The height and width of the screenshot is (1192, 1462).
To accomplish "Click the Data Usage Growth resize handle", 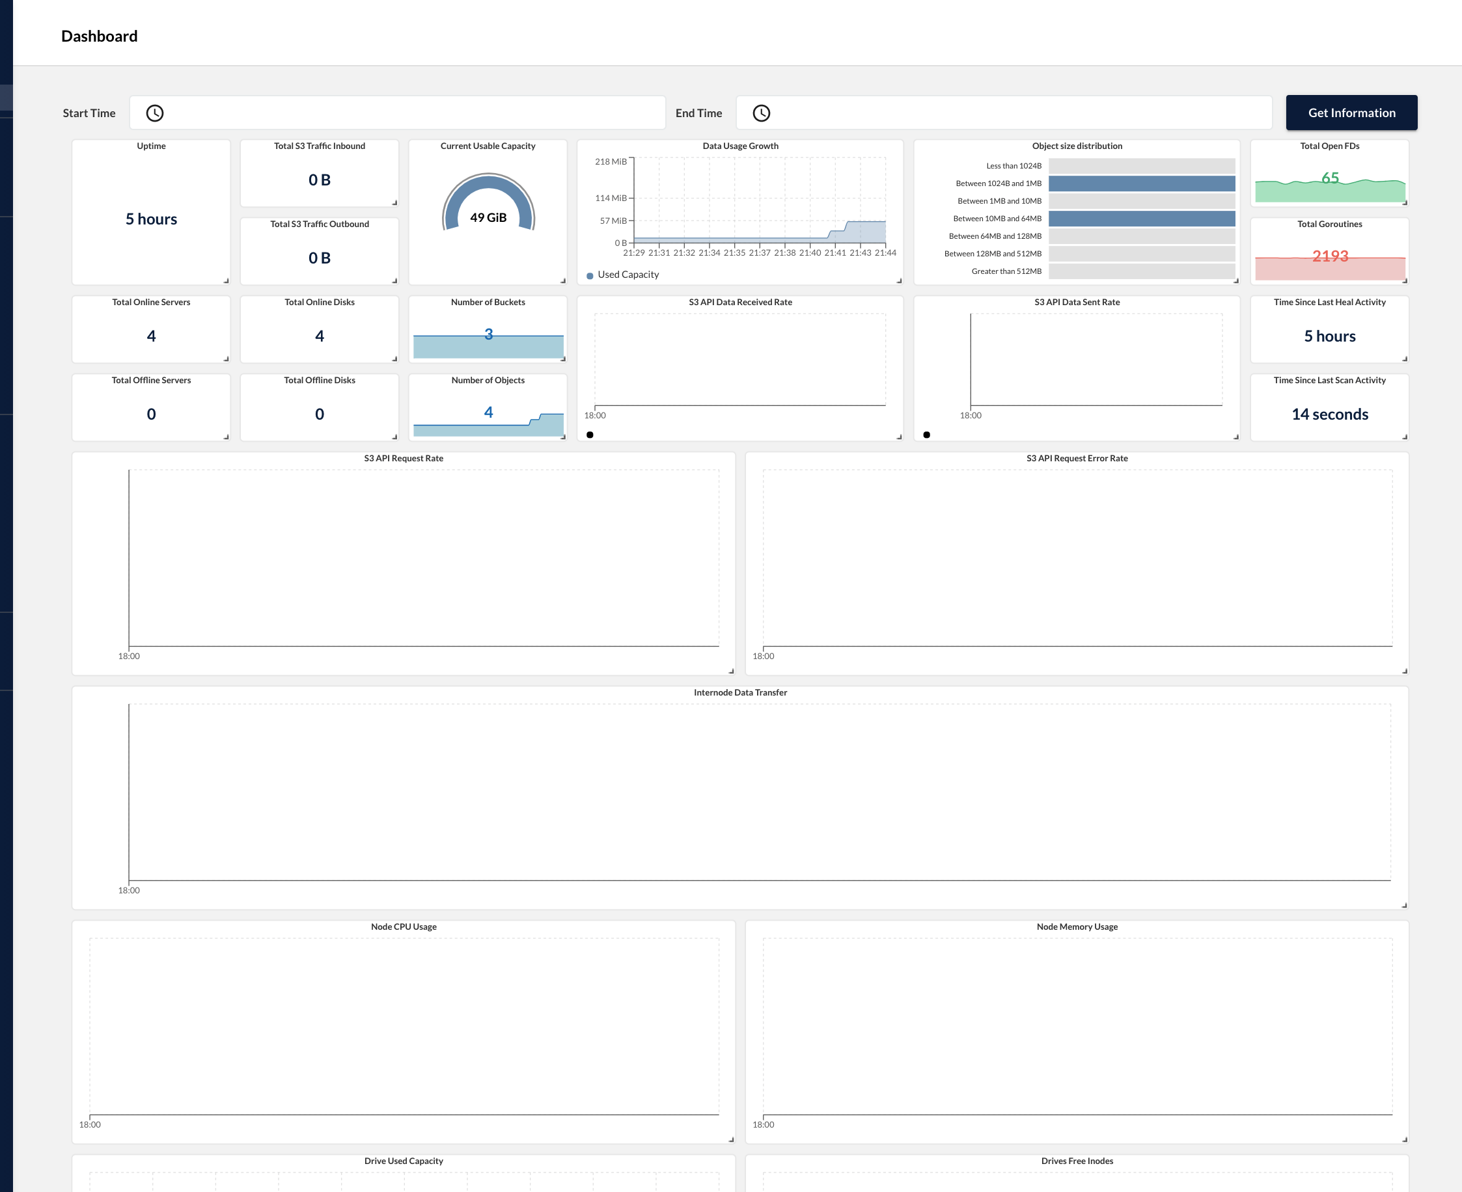I will [x=899, y=281].
